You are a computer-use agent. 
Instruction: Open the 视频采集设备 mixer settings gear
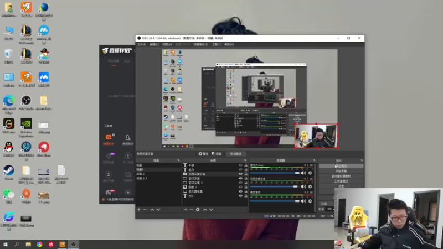[310, 186]
